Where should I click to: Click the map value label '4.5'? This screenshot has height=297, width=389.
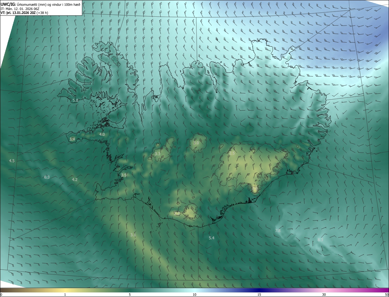click(12, 161)
